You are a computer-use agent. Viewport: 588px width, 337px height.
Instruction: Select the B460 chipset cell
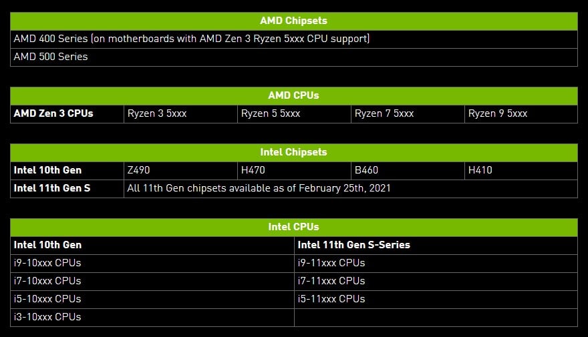coord(408,170)
